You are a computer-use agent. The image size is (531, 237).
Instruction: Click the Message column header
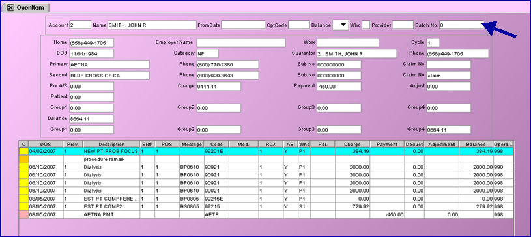192,145
